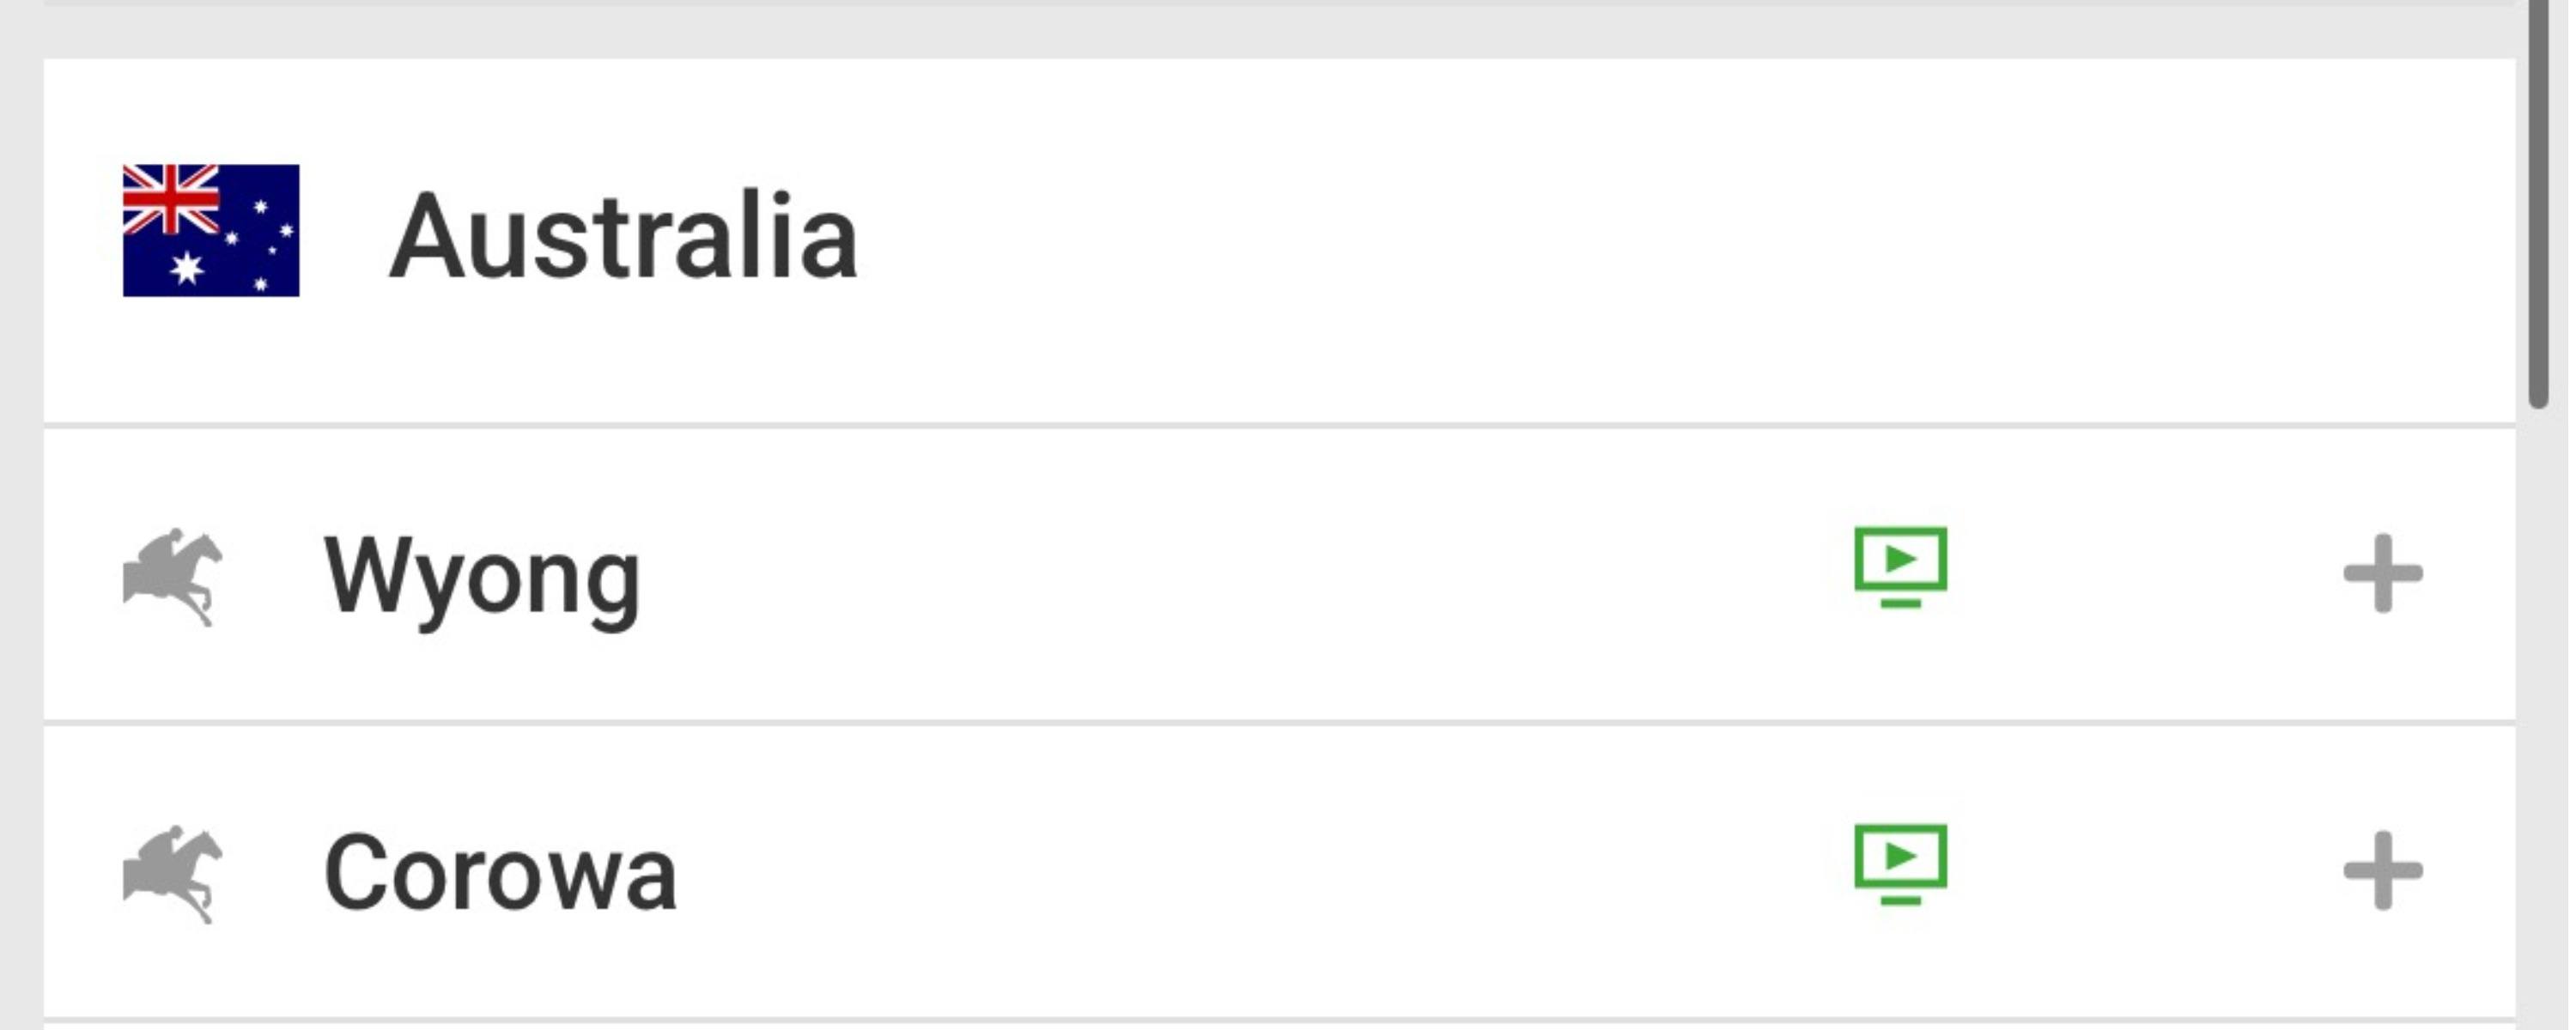Expand the Wyong meeting with plus
The height and width of the screenshot is (1030, 2576).
tap(2382, 573)
